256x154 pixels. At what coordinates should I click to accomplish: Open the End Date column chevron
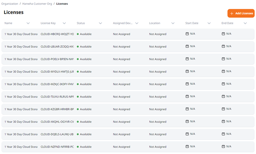point(245,23)
